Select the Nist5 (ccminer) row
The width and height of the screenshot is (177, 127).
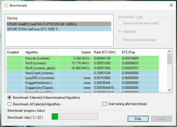[83, 63]
